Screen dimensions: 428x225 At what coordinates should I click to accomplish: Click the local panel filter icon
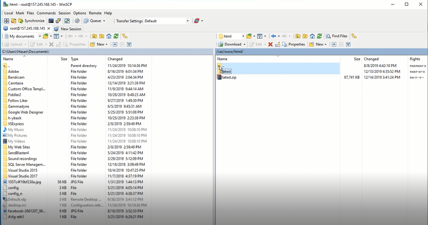click(56, 36)
